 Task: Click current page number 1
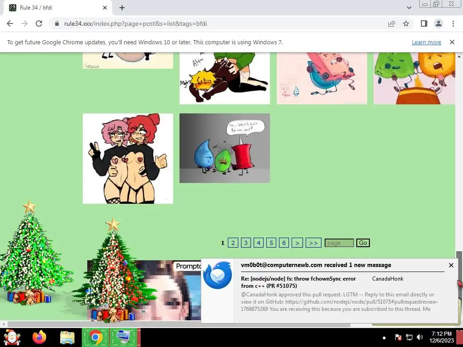click(222, 243)
